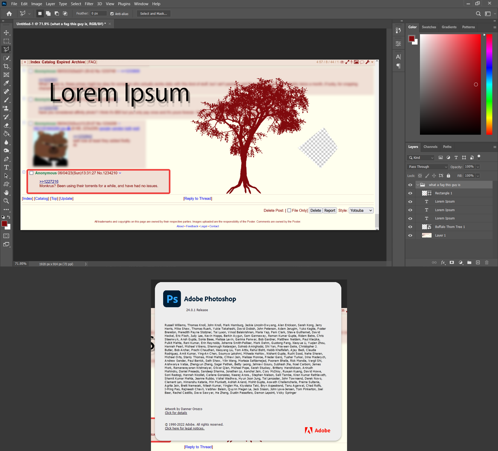Add a layer mask icon
Viewport: 498px width, 451px height.
(x=452, y=262)
